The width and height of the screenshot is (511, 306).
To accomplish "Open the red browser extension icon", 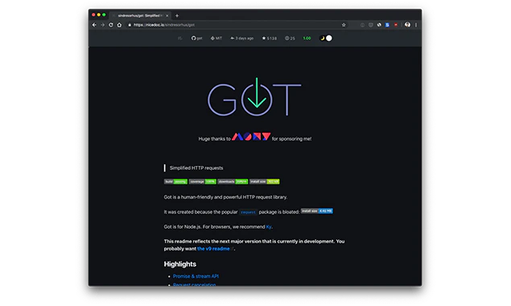I will pos(396,25).
